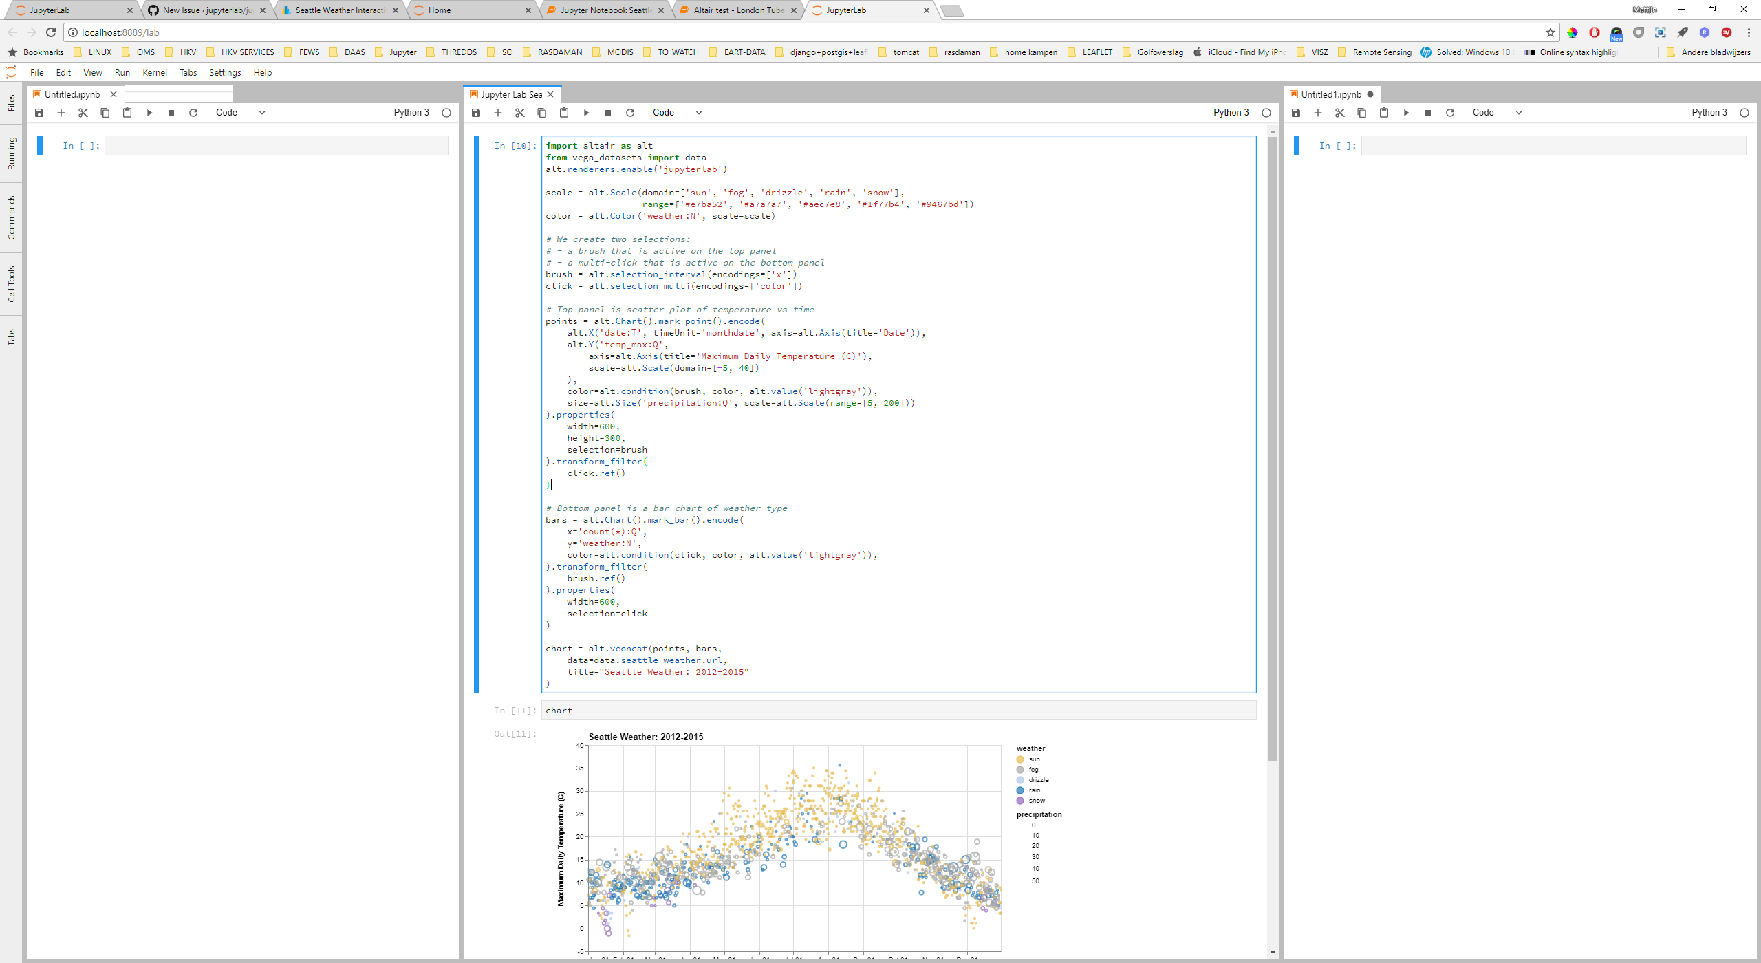Save the middle Jupyter Lab Sea notebook
This screenshot has width=1761, height=963.
pos(475,113)
